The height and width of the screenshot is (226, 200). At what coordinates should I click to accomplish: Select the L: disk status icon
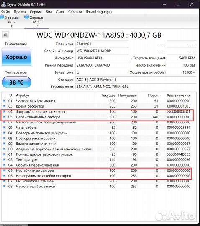click(26, 17)
